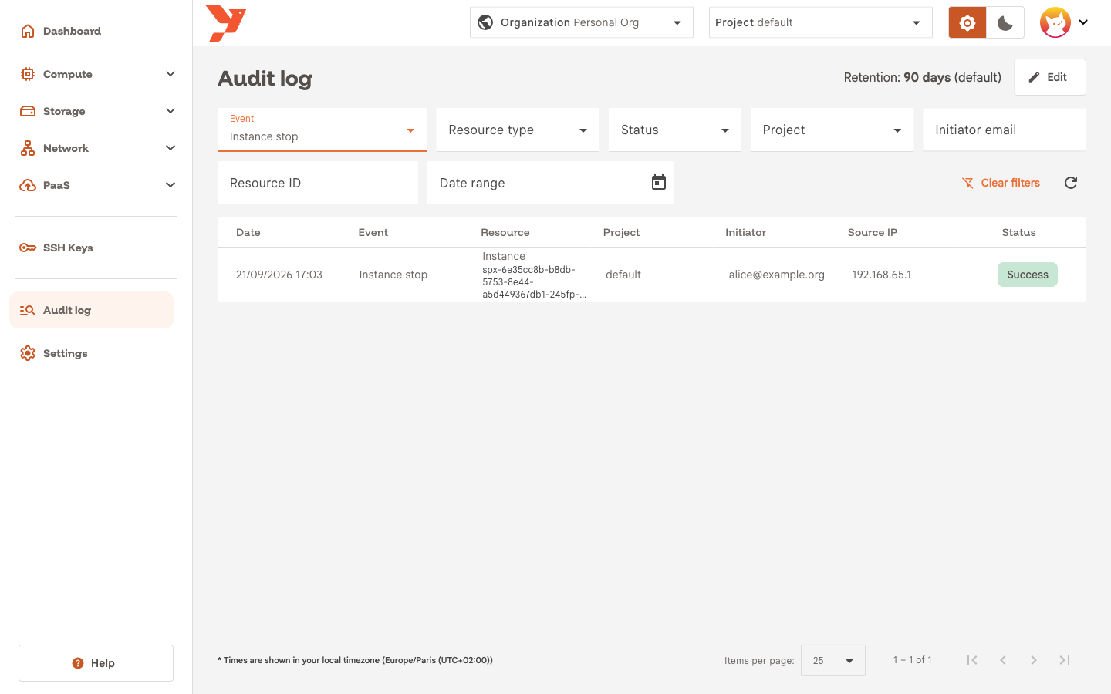Open the Status filter dropdown

click(675, 130)
